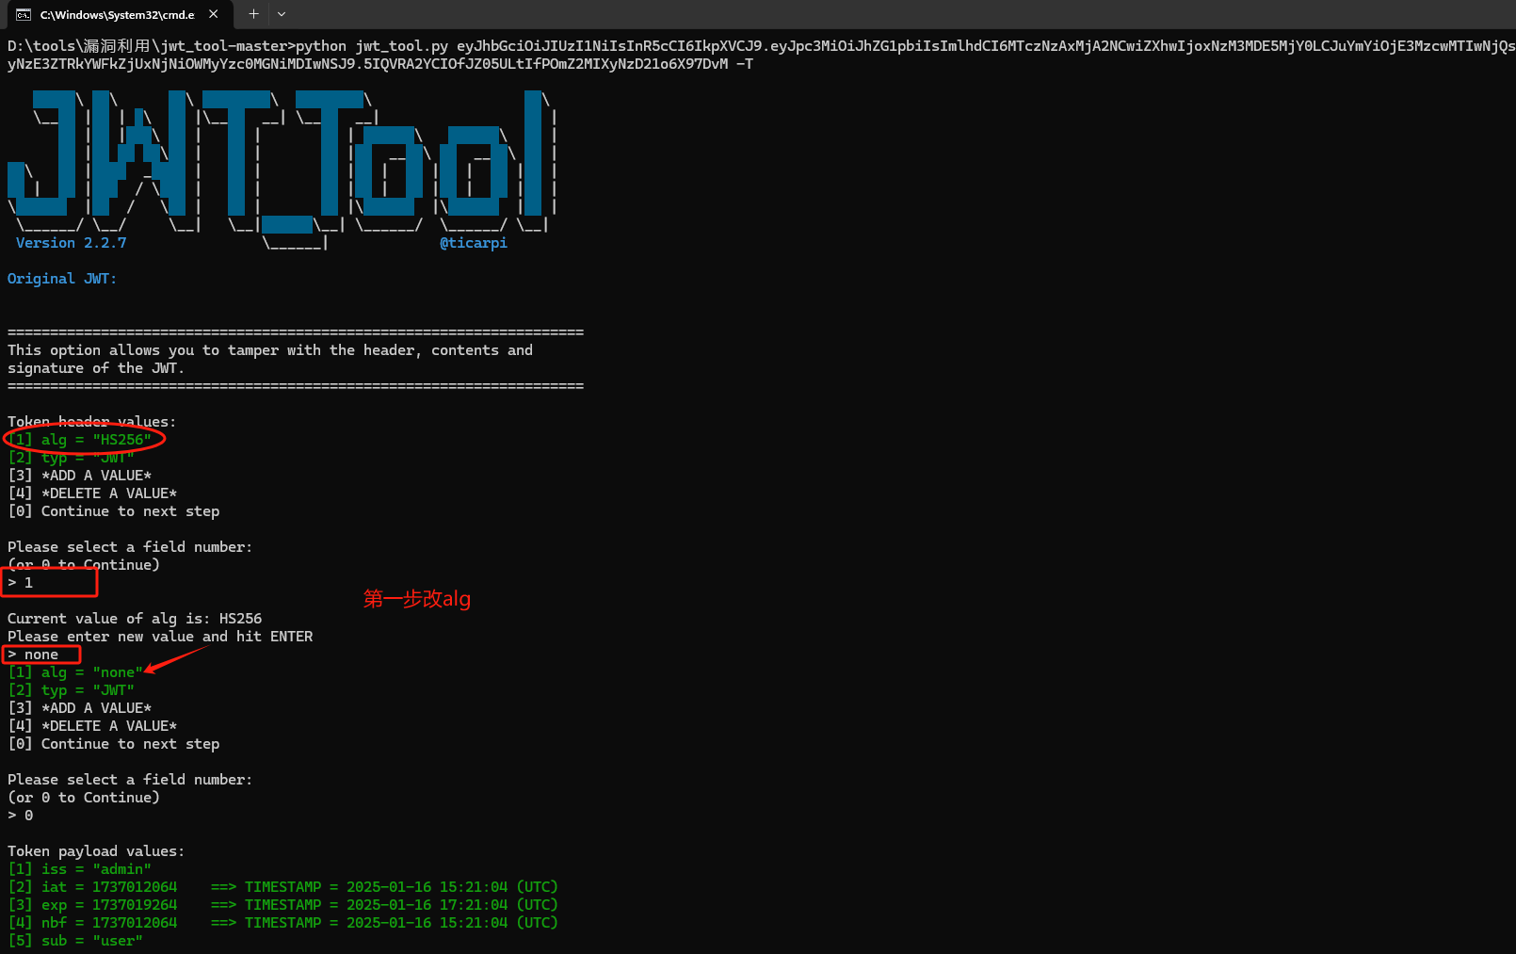The width and height of the screenshot is (1516, 954).
Task: Click the first '[3] *ADD A VALUE*' line
Action: pyautogui.click(x=80, y=476)
